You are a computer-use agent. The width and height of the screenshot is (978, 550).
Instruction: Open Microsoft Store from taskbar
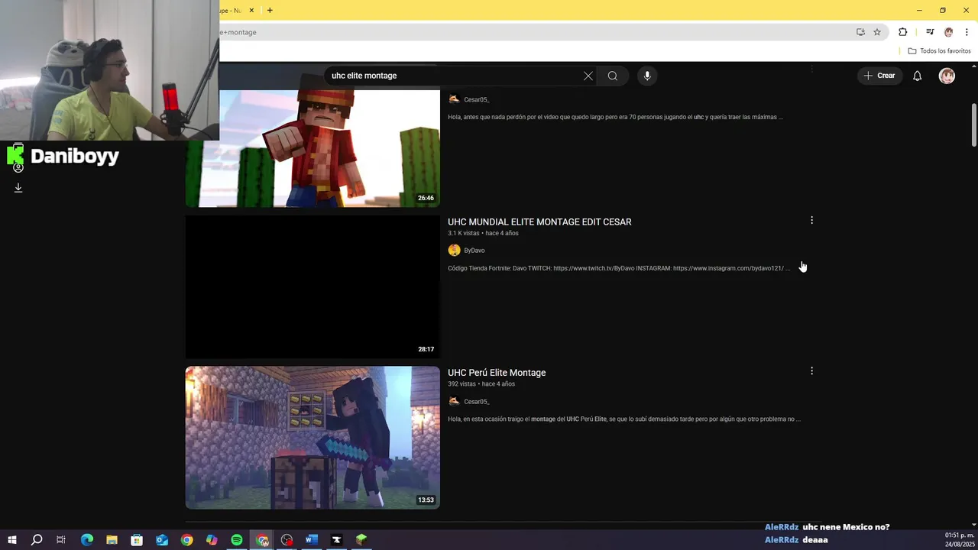click(137, 540)
